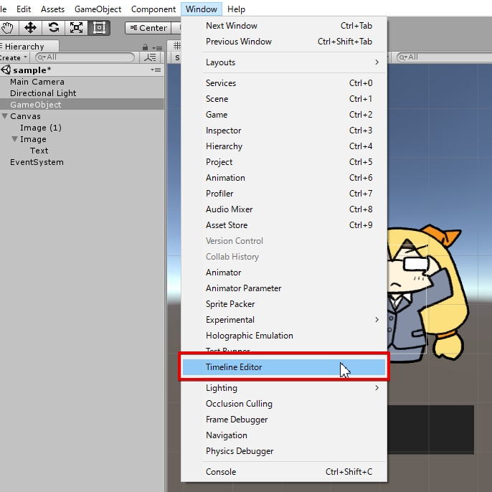Open the Hierarchy panel options menu
The image size is (492, 492).
coord(157,48)
